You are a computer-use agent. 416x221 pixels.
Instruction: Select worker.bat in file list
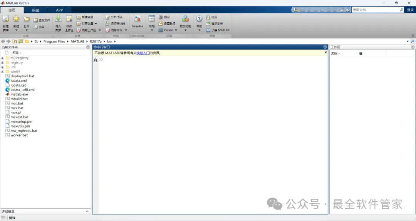[19, 135]
